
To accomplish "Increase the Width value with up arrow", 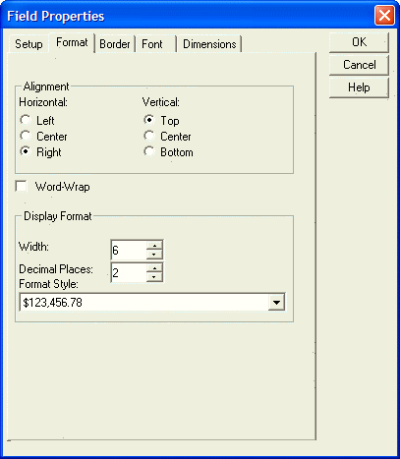I will tap(154, 246).
